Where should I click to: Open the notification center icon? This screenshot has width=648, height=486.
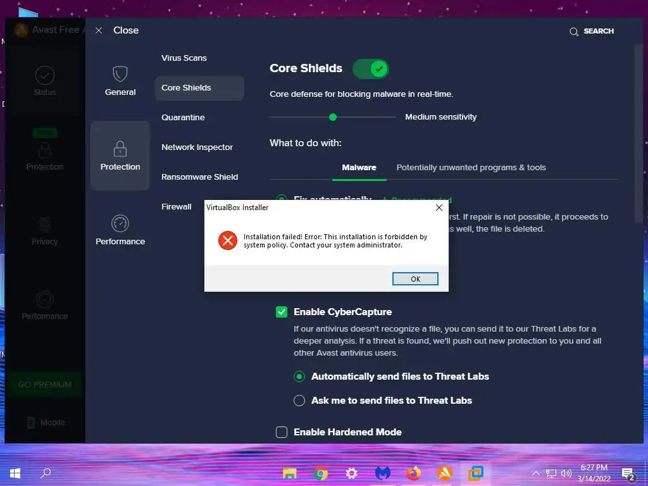[x=628, y=475]
